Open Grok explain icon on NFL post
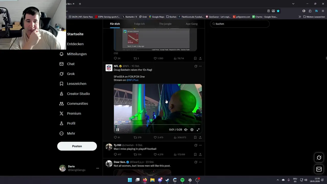Image resolution: width=327 pixels, height=184 pixels. coord(196,66)
